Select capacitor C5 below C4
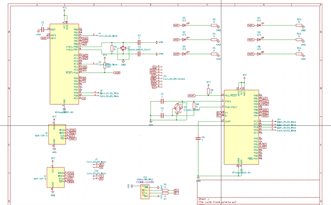Image resolution: width=331 pixels, height=205 pixels. tap(162, 115)
